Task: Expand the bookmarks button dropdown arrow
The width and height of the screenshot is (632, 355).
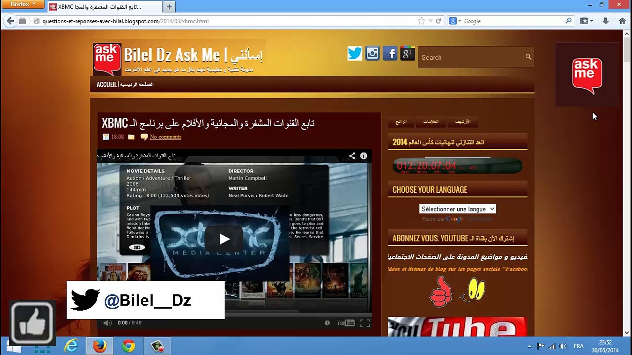Action: coord(592,21)
